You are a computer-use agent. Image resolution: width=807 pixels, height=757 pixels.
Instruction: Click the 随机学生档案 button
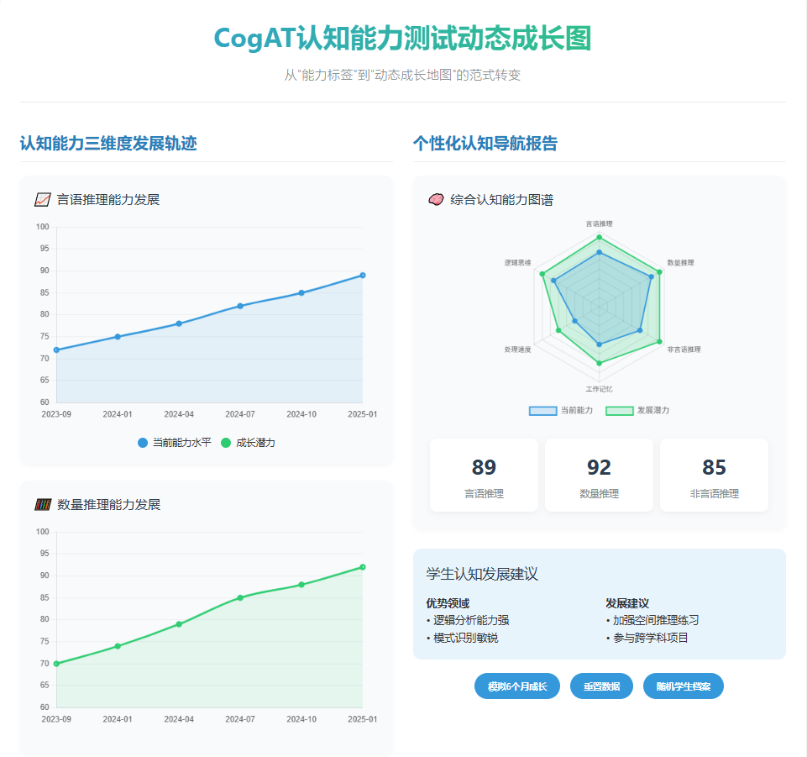coord(683,686)
